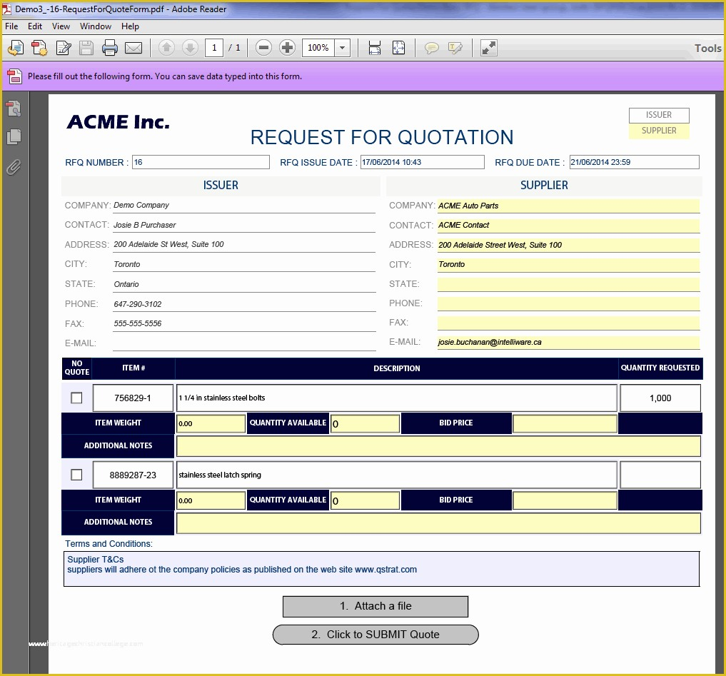The height and width of the screenshot is (676, 726).
Task: Click the Add Sticky Note comment icon
Action: 431,48
